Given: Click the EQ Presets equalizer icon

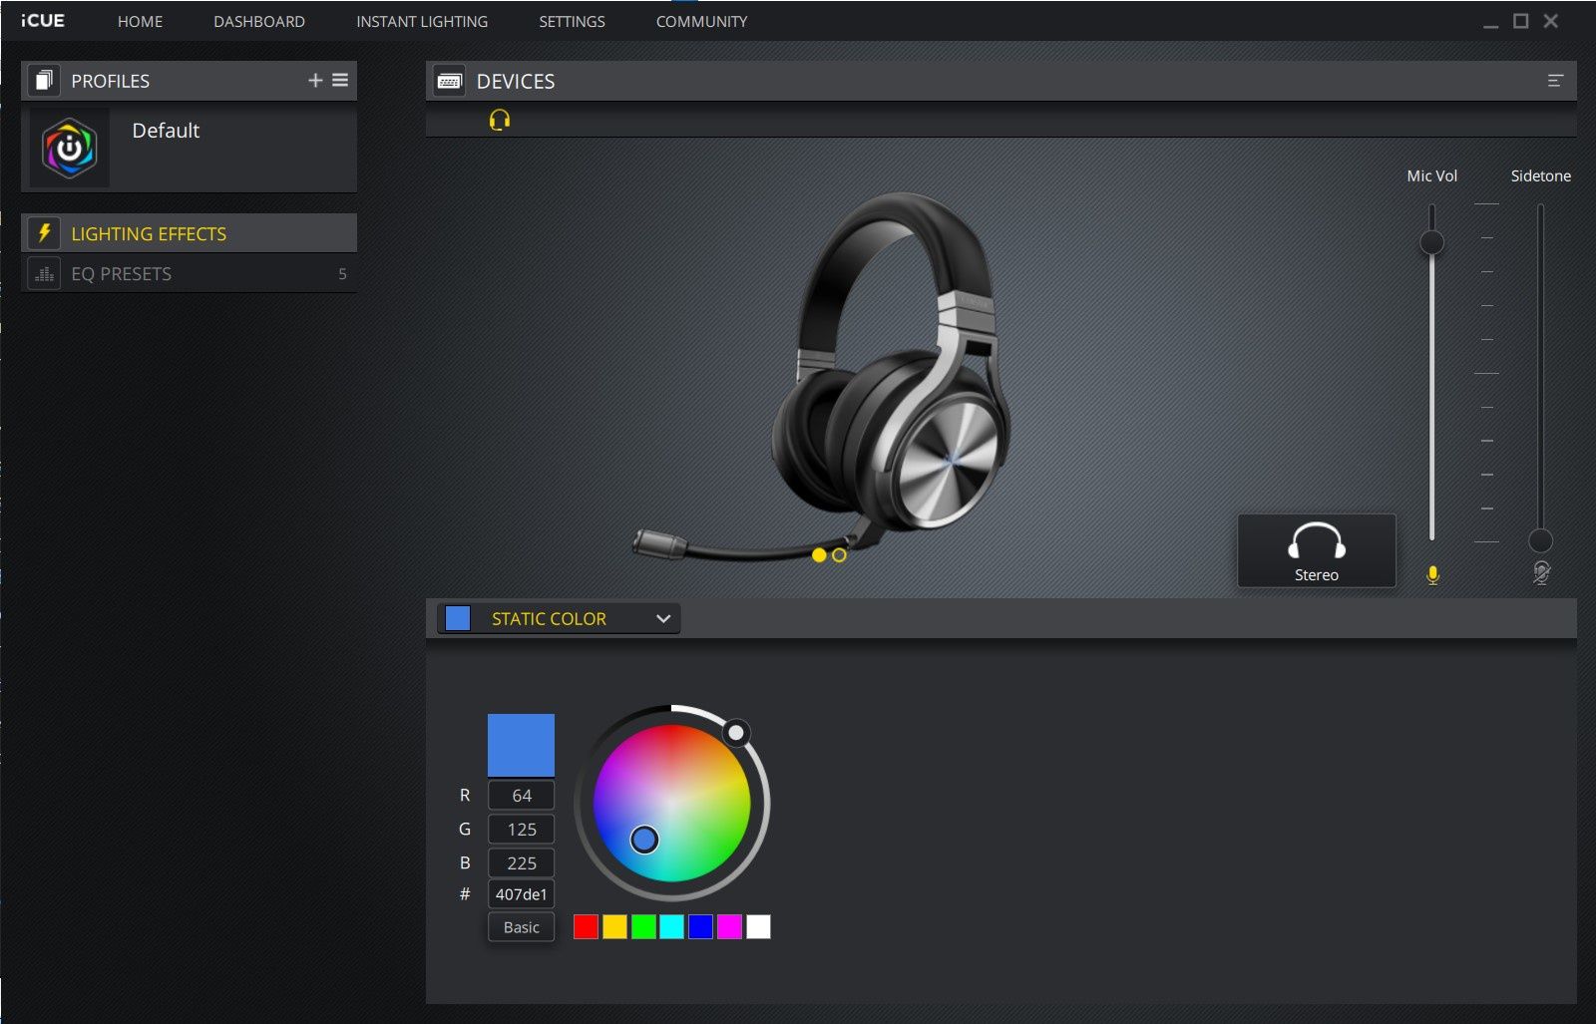Looking at the screenshot, I should (44, 273).
